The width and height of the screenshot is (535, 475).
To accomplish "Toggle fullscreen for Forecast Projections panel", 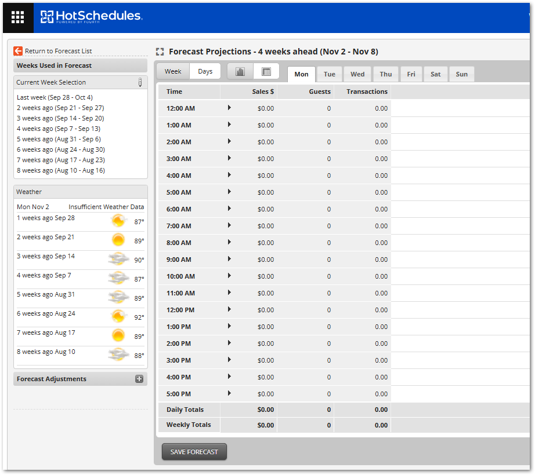I will pyautogui.click(x=160, y=52).
